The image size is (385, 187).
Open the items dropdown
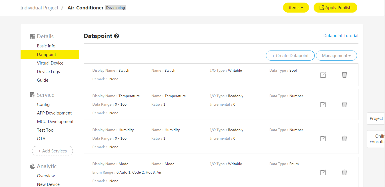click(x=296, y=8)
